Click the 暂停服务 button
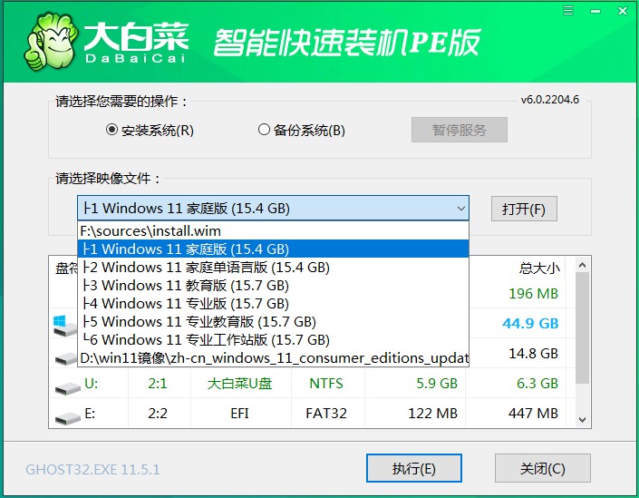This screenshot has width=639, height=498. pyautogui.click(x=460, y=130)
